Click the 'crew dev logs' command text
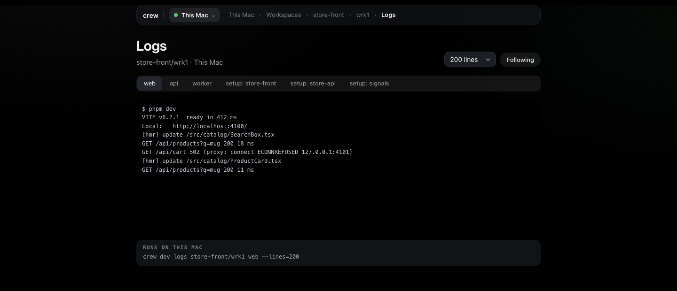 coord(221,257)
